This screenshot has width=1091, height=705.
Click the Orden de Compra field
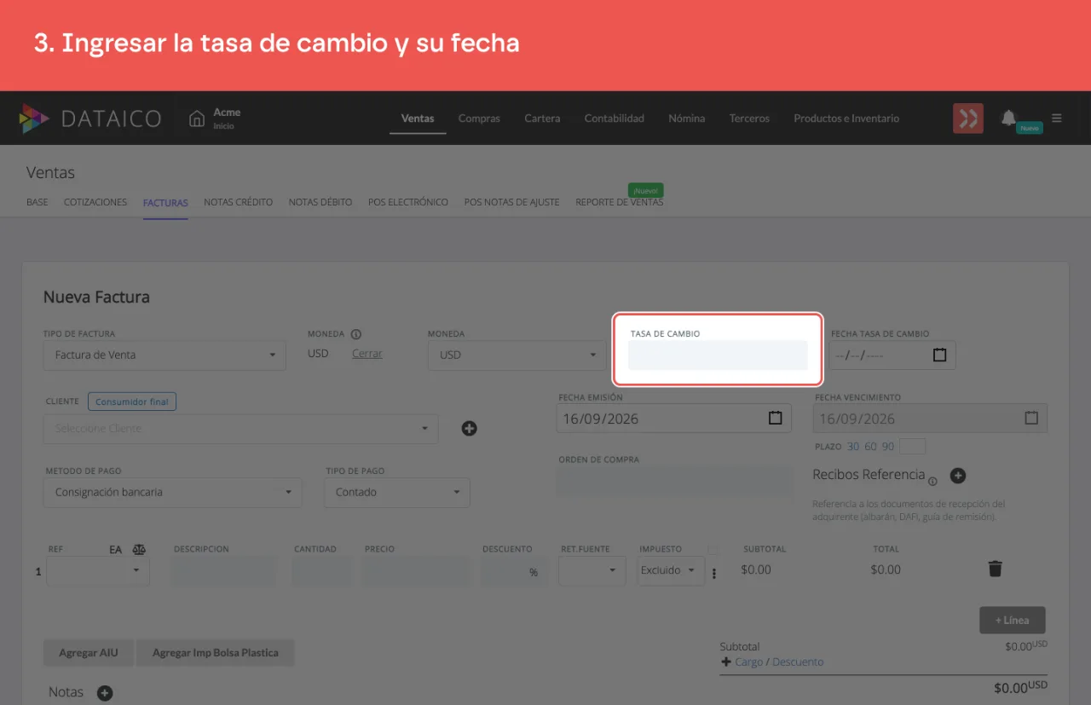pos(675,481)
